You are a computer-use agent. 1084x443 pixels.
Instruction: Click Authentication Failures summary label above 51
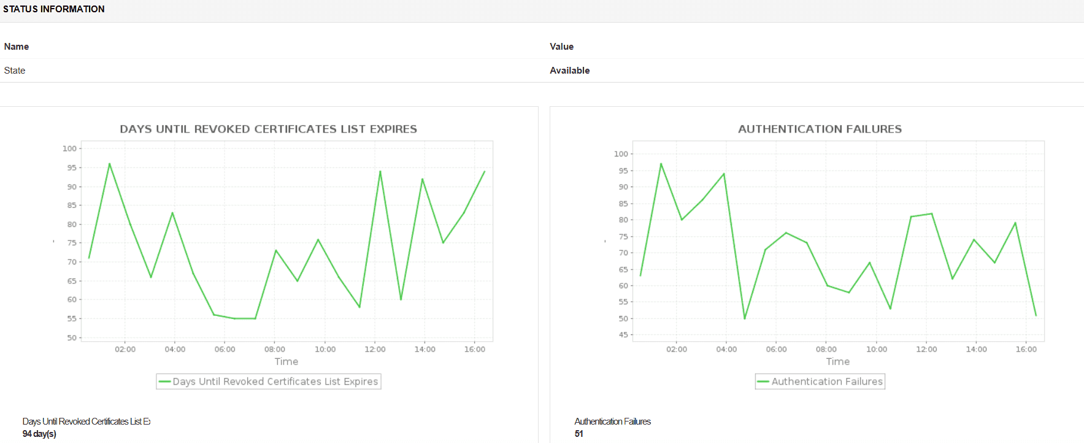(612, 422)
